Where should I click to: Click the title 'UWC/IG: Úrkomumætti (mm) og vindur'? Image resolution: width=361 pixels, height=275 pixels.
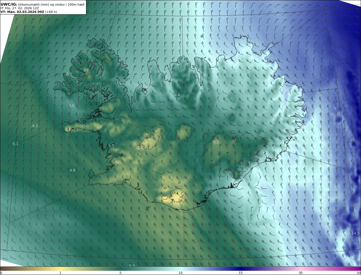pyautogui.click(x=43, y=4)
